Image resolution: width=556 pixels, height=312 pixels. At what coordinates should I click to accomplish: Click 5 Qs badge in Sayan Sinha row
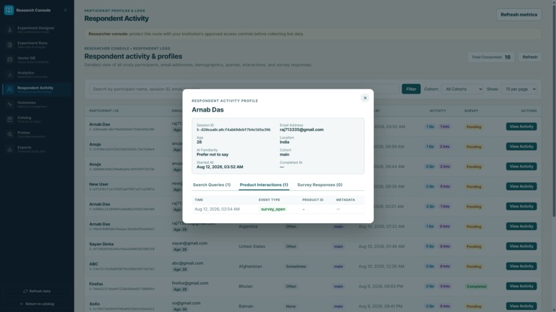point(430,247)
